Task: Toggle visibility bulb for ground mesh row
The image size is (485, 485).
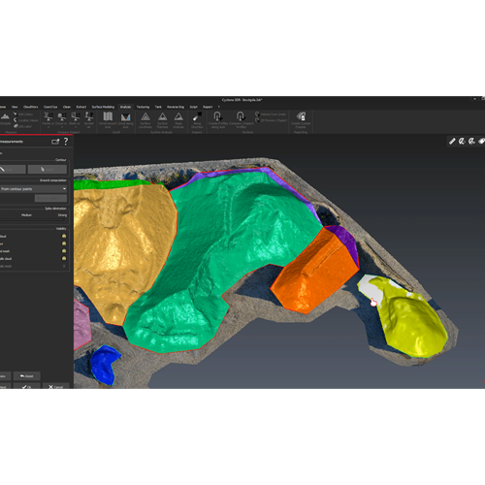Action: [x=64, y=251]
